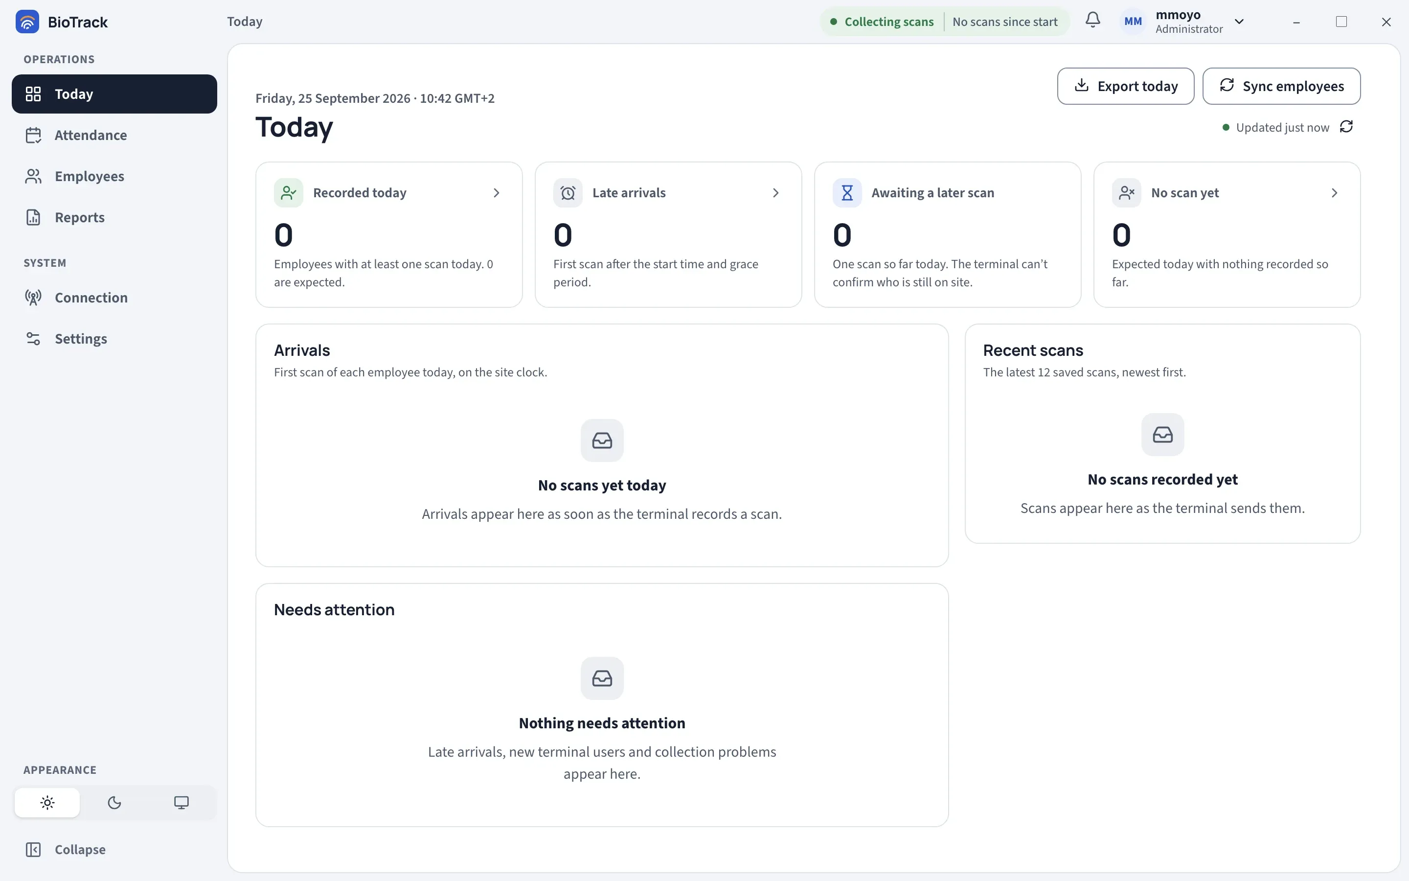Click Export today button
Image resolution: width=1409 pixels, height=881 pixels.
coord(1125,86)
